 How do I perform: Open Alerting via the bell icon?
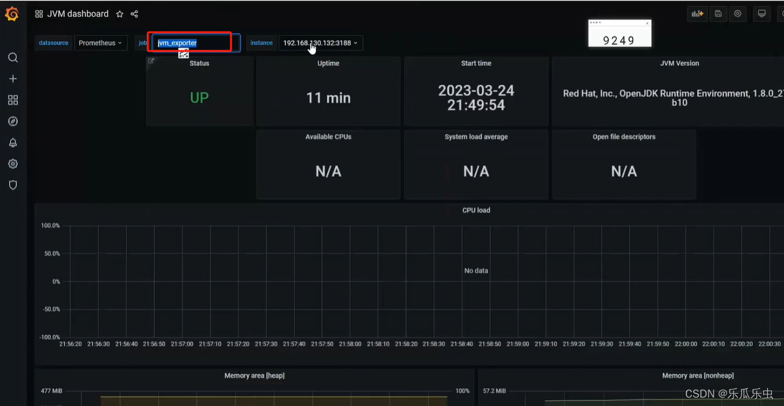pos(13,143)
